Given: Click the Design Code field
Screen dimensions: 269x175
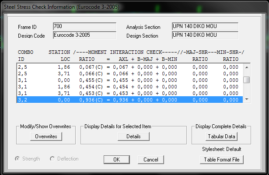Looking at the screenshot, I should 85,35.
